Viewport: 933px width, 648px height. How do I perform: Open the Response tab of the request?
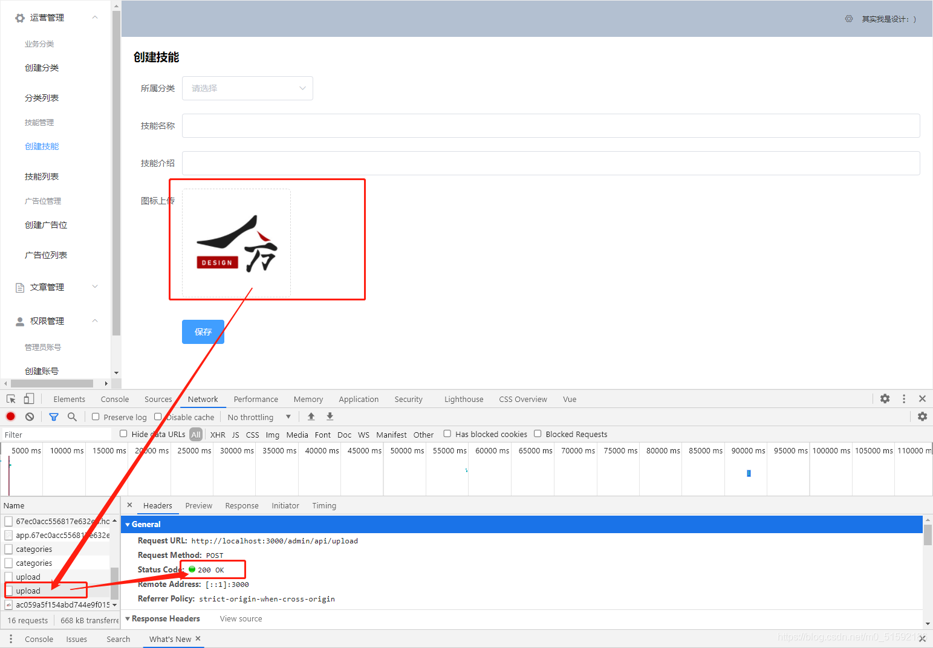coord(242,505)
